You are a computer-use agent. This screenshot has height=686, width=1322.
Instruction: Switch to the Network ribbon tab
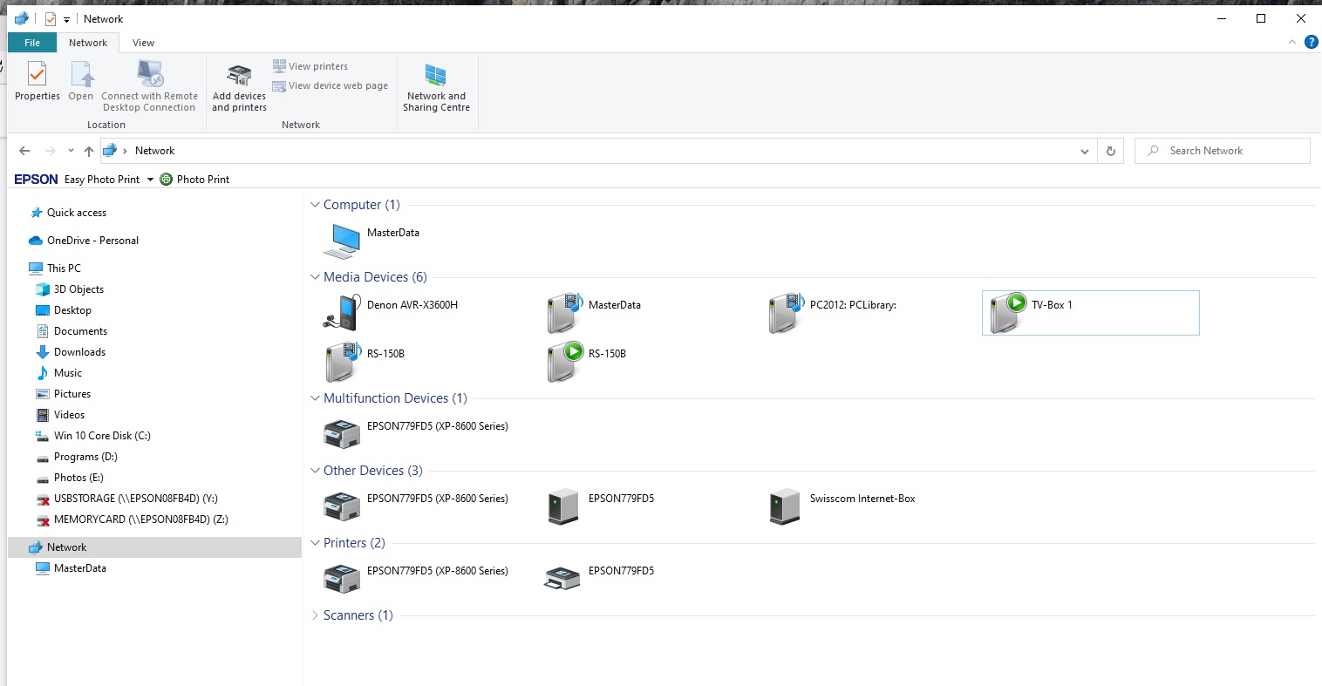click(x=88, y=43)
